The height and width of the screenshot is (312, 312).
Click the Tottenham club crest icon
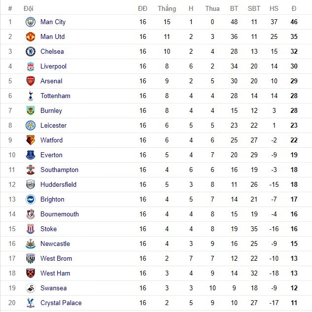[31, 96]
